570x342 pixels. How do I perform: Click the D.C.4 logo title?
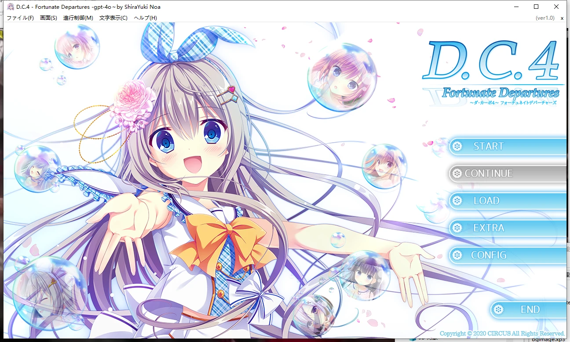click(491, 61)
